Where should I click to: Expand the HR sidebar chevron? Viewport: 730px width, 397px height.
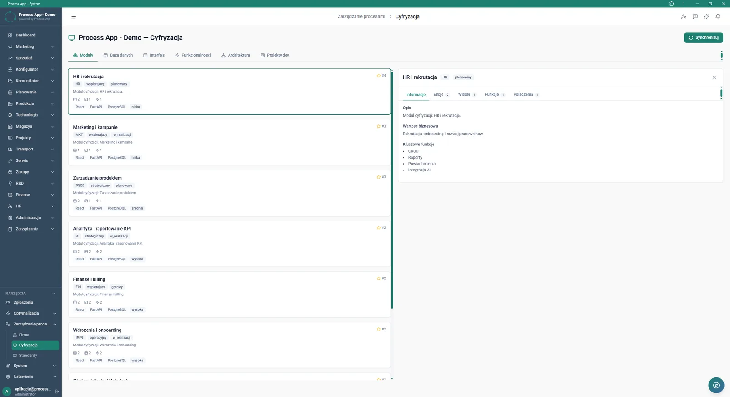(x=52, y=206)
